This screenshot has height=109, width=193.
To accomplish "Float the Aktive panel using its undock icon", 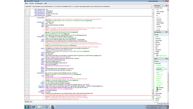I will click(x=166, y=59).
